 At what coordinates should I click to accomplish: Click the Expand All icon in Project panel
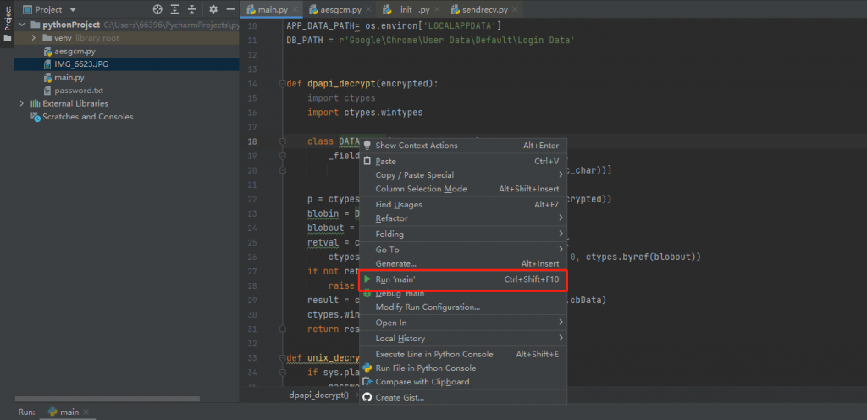pos(175,9)
